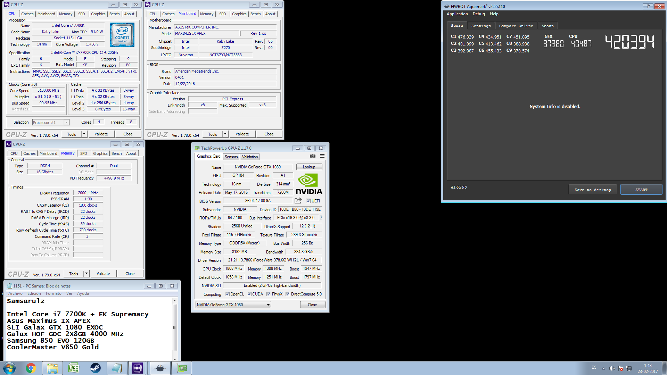Open Excel from taskbar
Screen dimensions: 667x375
pos(74,368)
